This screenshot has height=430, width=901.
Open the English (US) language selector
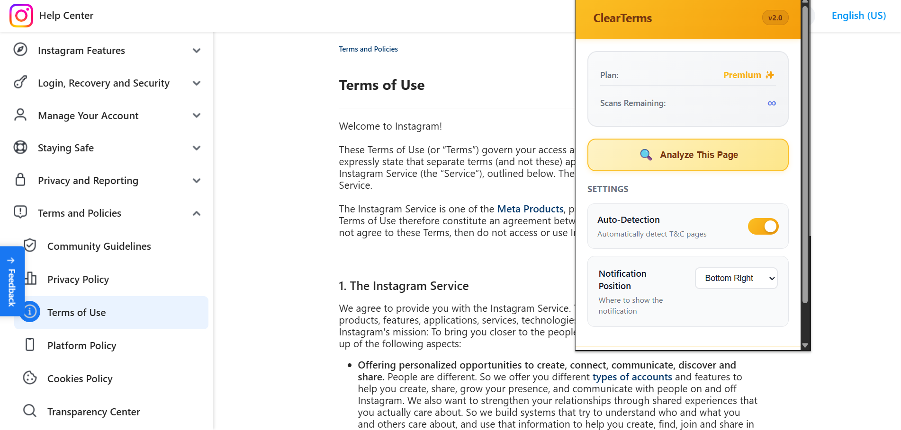pos(858,16)
